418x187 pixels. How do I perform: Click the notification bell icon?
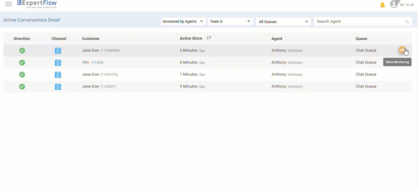(x=382, y=5)
